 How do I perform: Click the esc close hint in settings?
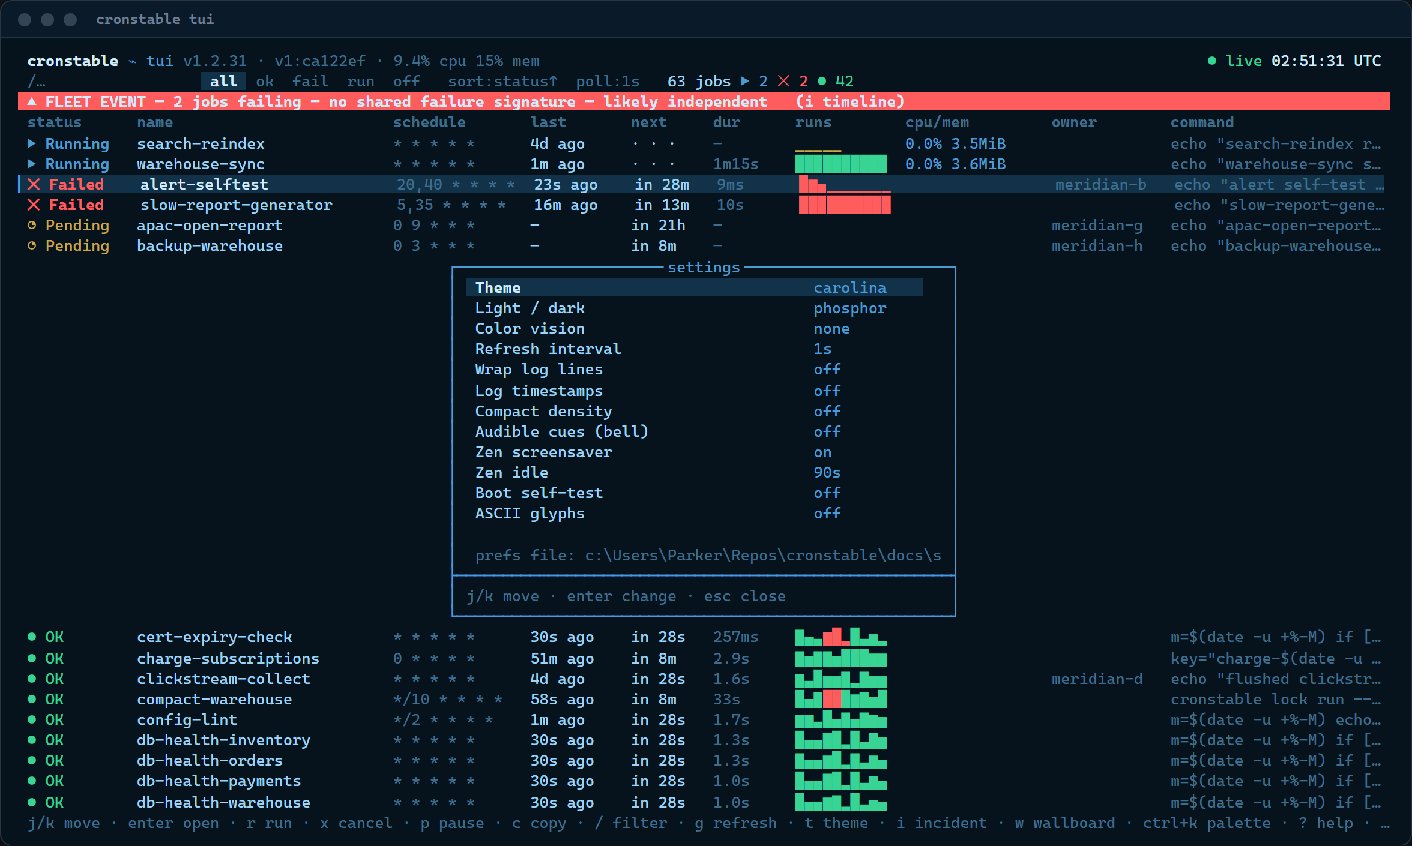[x=744, y=596]
